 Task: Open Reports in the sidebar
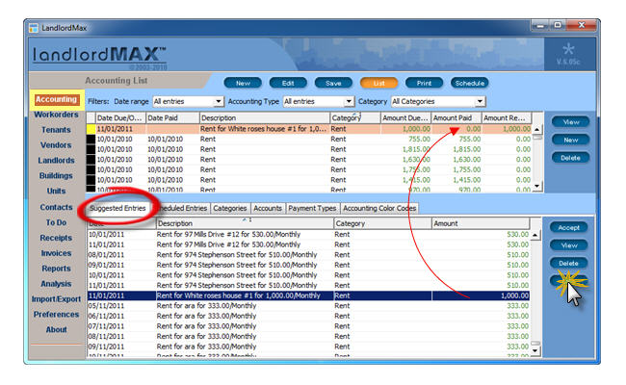tap(56, 269)
